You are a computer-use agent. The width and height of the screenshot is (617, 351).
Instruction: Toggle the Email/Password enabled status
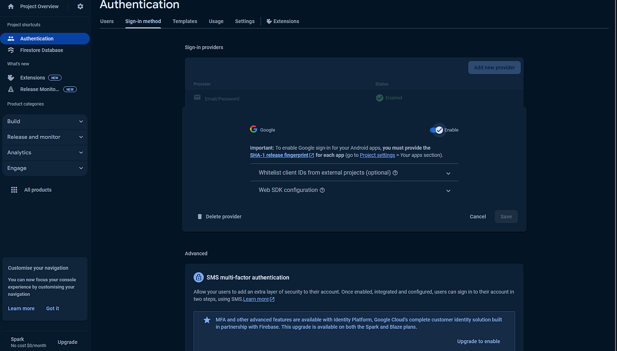click(x=389, y=97)
